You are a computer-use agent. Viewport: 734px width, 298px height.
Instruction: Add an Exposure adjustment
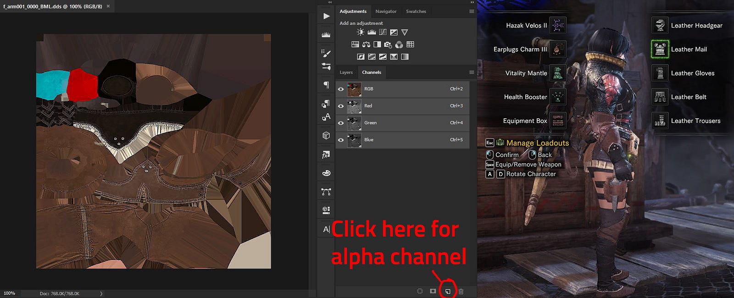point(394,32)
